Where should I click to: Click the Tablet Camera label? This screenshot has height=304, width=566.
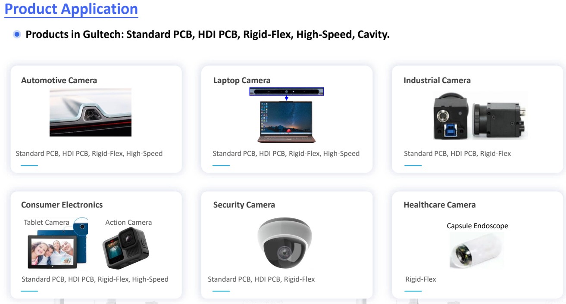point(47,223)
